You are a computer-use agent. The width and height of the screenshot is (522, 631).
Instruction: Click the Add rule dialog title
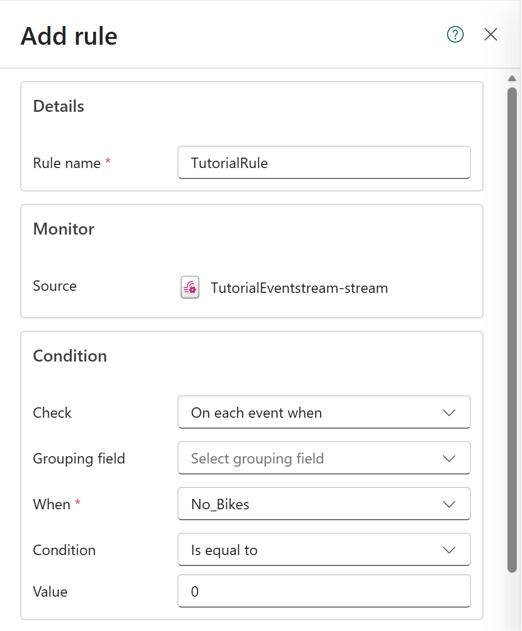(x=68, y=35)
